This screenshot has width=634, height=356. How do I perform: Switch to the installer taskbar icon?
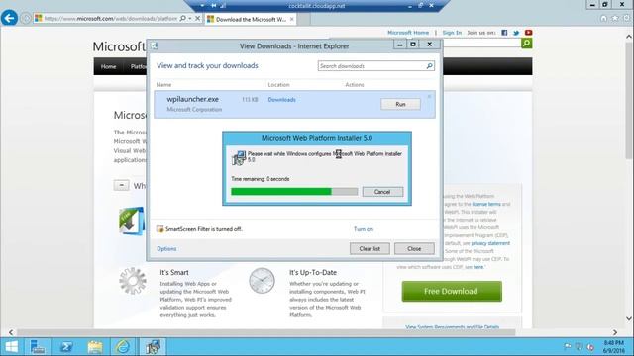[153, 347]
